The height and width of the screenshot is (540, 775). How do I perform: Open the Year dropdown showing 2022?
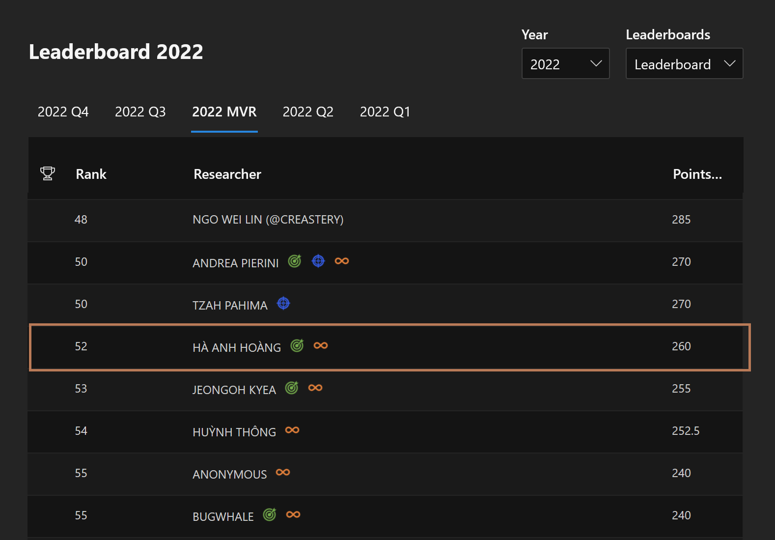click(565, 63)
